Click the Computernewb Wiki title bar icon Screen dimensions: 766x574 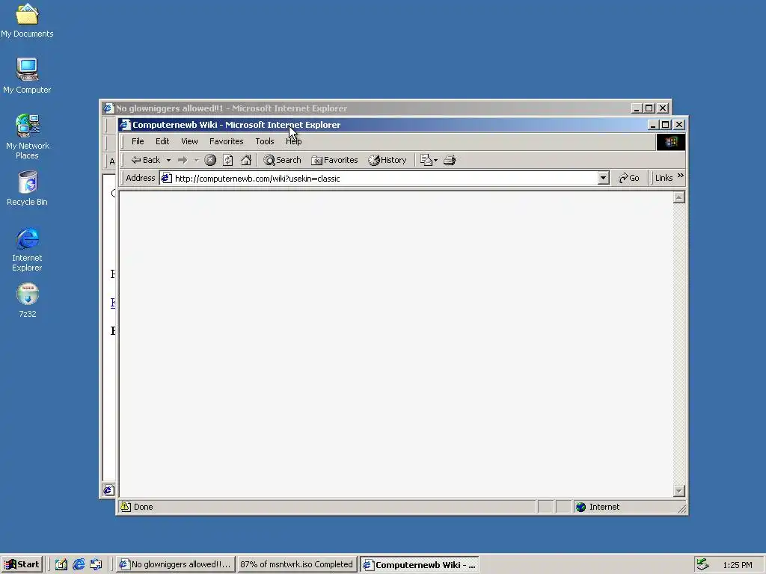click(x=126, y=125)
